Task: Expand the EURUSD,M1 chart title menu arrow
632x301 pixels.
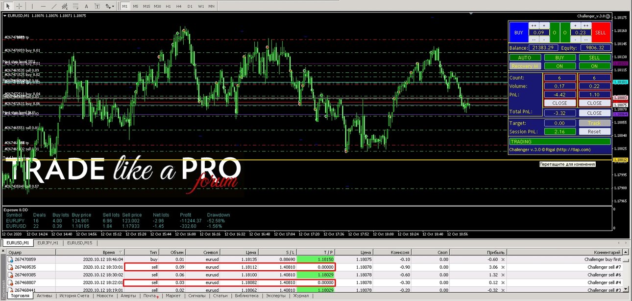Action: tap(5, 16)
